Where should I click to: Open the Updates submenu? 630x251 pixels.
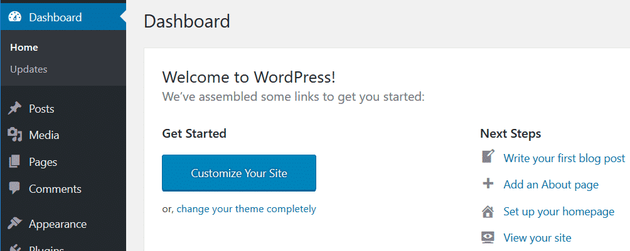coord(28,69)
